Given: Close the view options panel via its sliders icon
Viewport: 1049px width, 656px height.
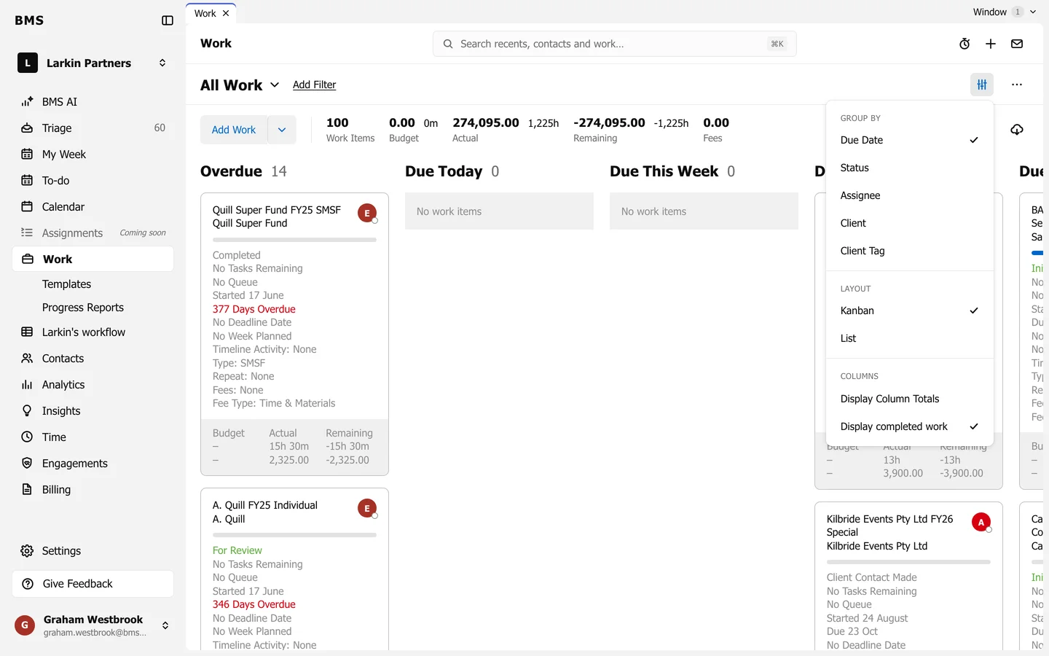Looking at the screenshot, I should pos(982,85).
